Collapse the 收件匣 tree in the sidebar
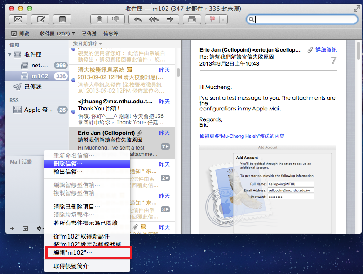 10,54
